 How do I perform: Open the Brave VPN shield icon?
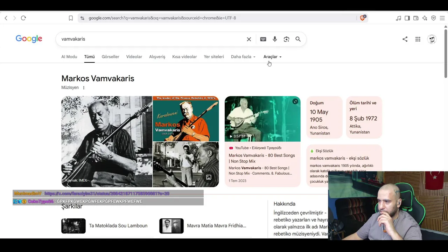click(433, 18)
